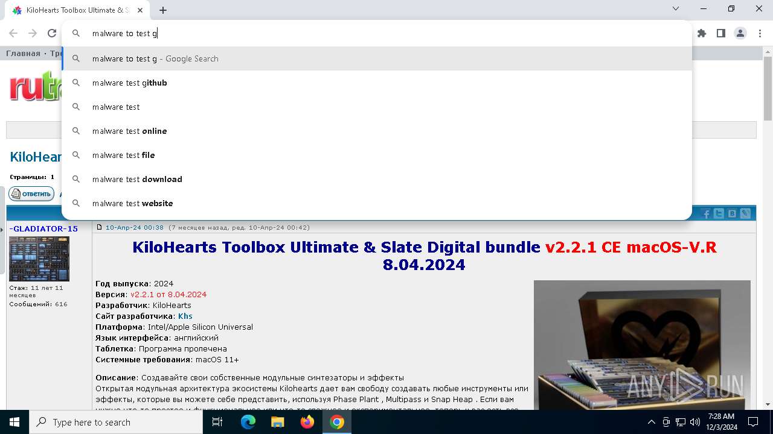Launch Microsoft Edge from the taskbar
The image size is (773, 434).
coord(248,422)
